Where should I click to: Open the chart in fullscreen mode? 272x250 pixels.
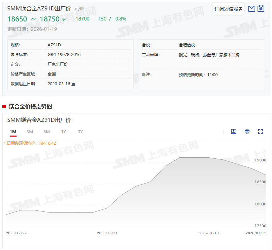coord(260,132)
